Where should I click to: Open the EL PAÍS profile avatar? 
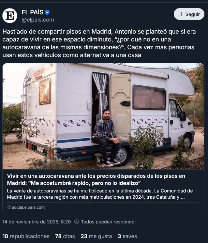click(x=10, y=16)
